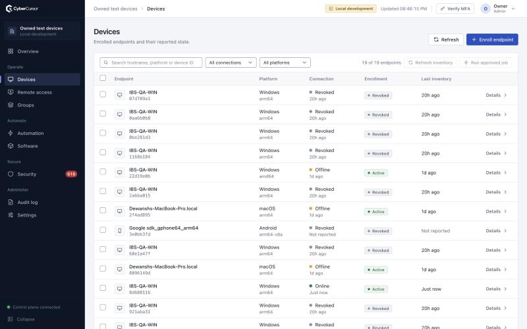Click the Settings sliders icon

[11, 215]
